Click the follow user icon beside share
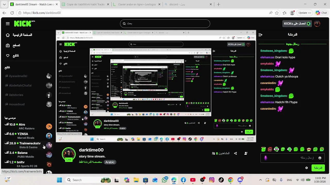This screenshot has height=185, width=330. pyautogui.click(x=246, y=153)
